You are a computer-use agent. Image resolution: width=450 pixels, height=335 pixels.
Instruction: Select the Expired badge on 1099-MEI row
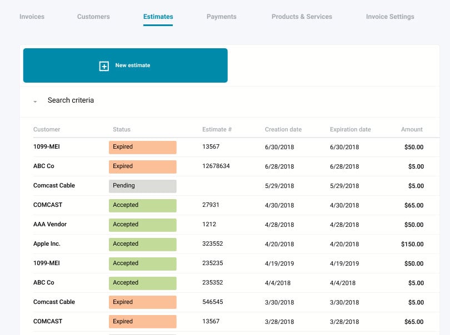[142, 147]
